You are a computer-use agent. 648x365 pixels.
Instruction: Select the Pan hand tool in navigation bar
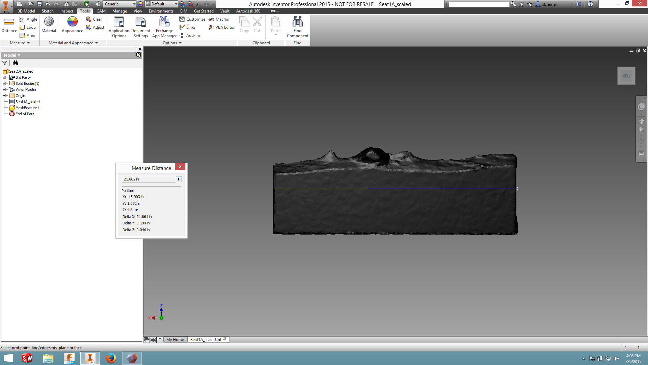[641, 121]
